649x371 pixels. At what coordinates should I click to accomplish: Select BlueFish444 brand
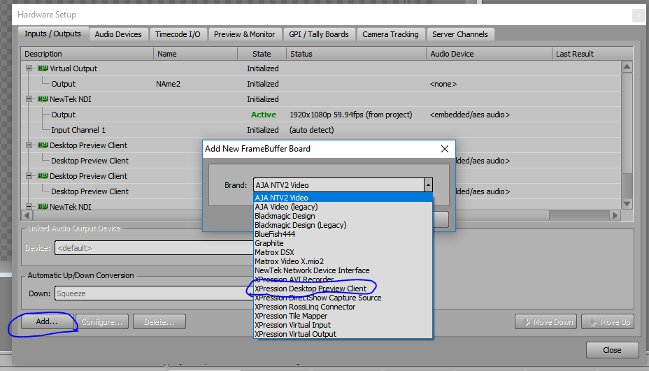click(x=343, y=234)
